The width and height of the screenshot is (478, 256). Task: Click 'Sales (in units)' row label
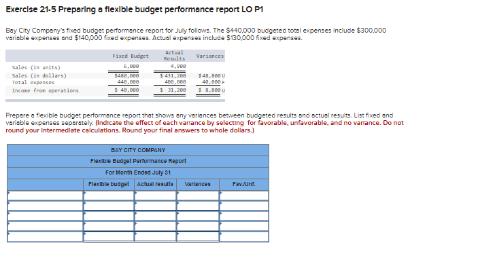pos(36,68)
